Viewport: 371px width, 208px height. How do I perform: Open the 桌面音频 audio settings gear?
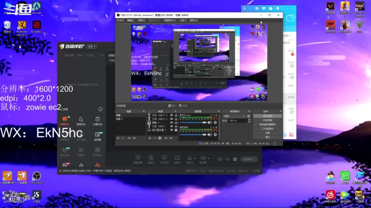click(x=215, y=135)
